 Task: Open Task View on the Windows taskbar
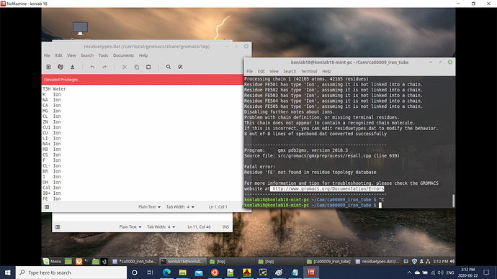pos(150,273)
